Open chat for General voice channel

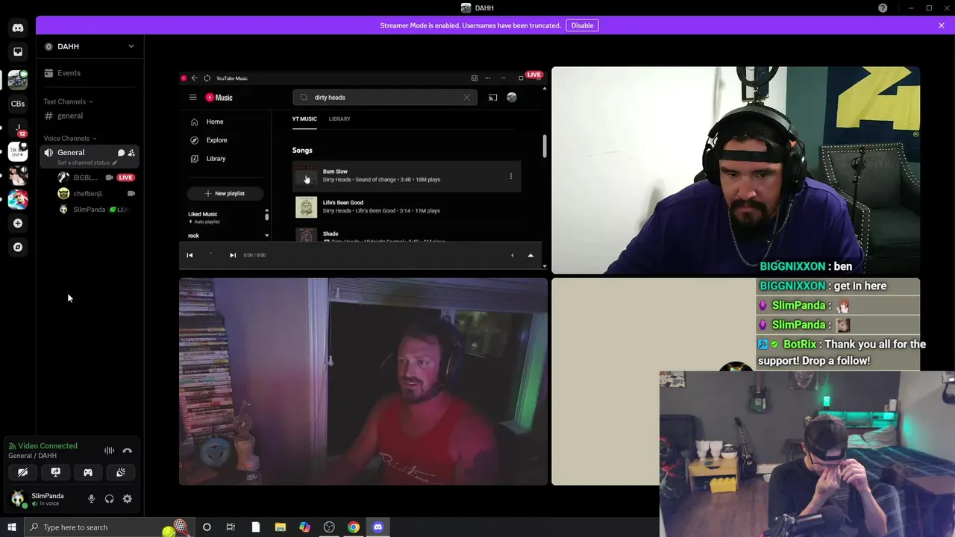[121, 153]
